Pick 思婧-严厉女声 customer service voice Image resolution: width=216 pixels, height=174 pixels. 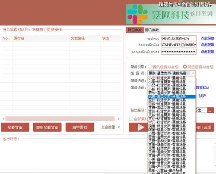point(172,167)
